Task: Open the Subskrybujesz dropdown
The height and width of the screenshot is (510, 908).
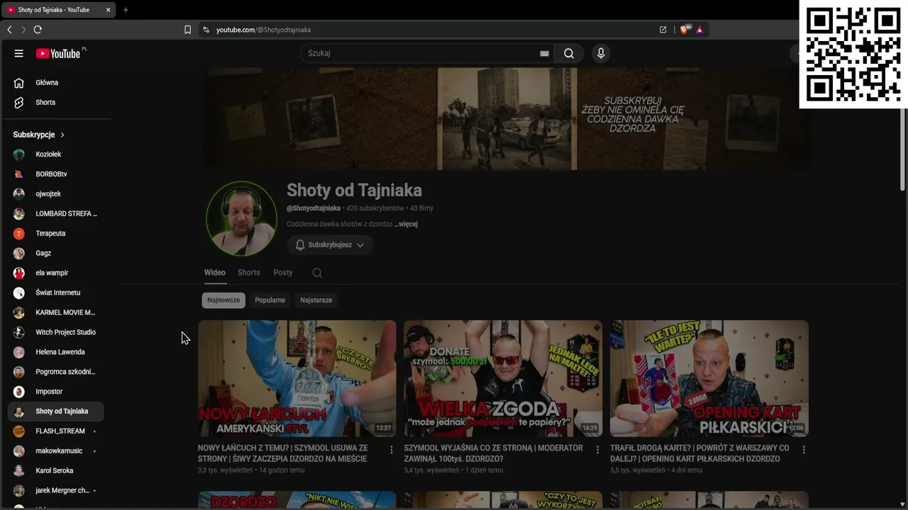Action: [330, 245]
